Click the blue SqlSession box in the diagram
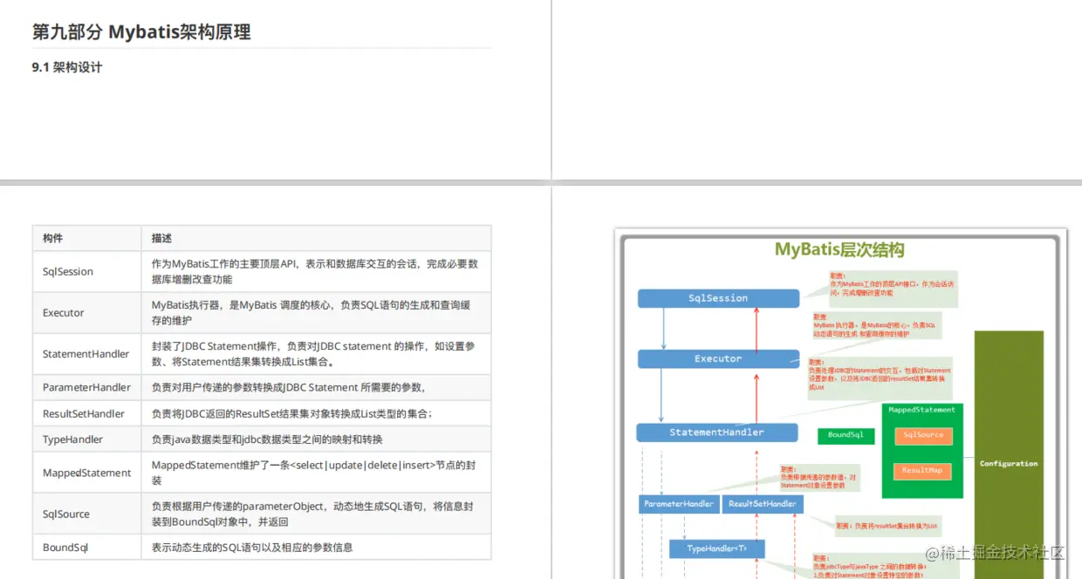This screenshot has height=579, width=1082. click(x=718, y=298)
